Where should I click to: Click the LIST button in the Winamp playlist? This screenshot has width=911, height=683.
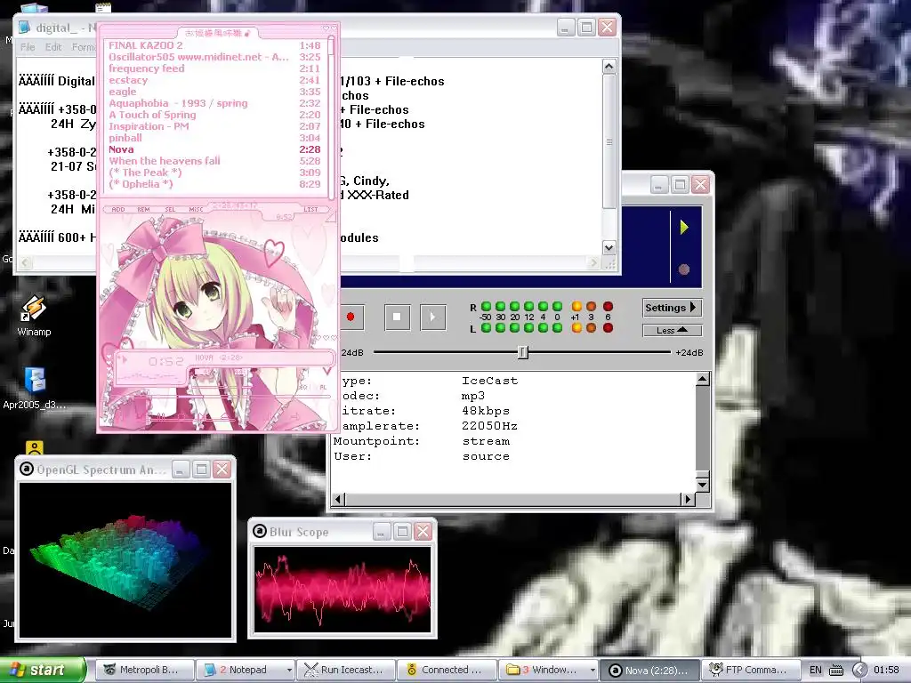click(310, 210)
